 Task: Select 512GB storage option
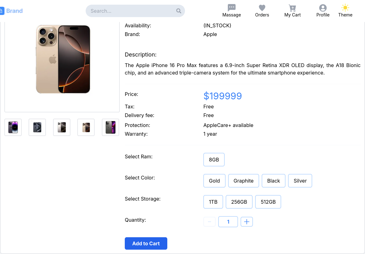[x=268, y=202]
